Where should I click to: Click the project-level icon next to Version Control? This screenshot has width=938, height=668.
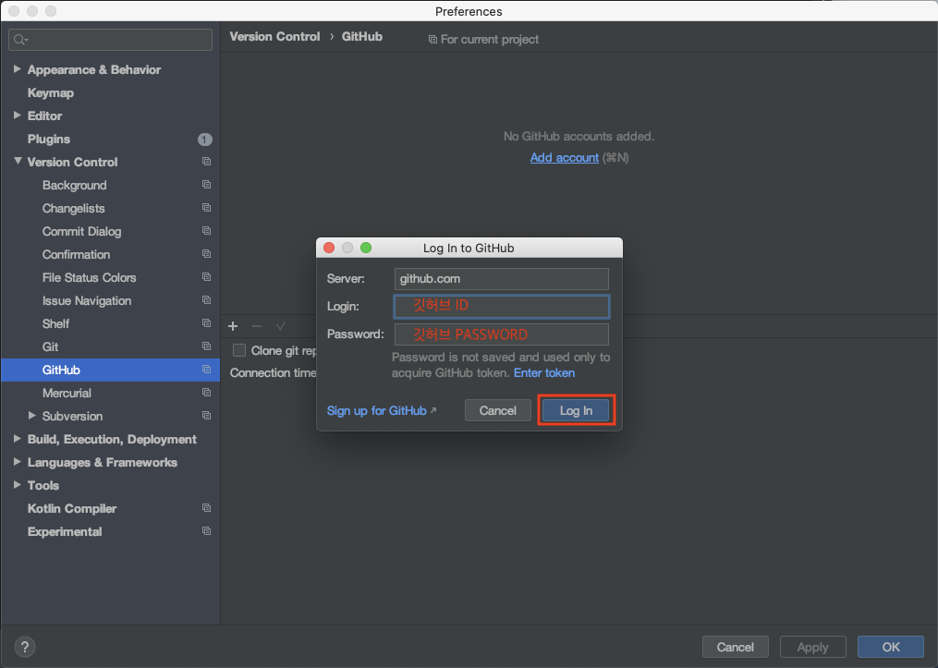click(206, 162)
